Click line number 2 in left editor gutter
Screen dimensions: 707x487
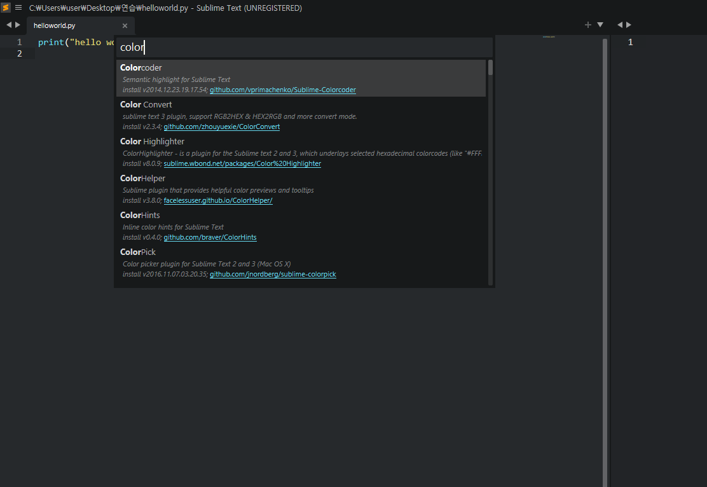pos(19,53)
